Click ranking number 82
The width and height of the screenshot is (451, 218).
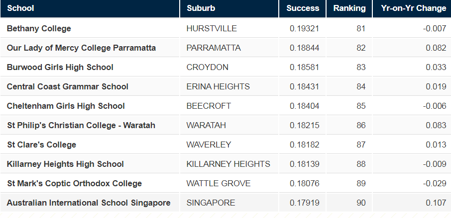pos(361,48)
